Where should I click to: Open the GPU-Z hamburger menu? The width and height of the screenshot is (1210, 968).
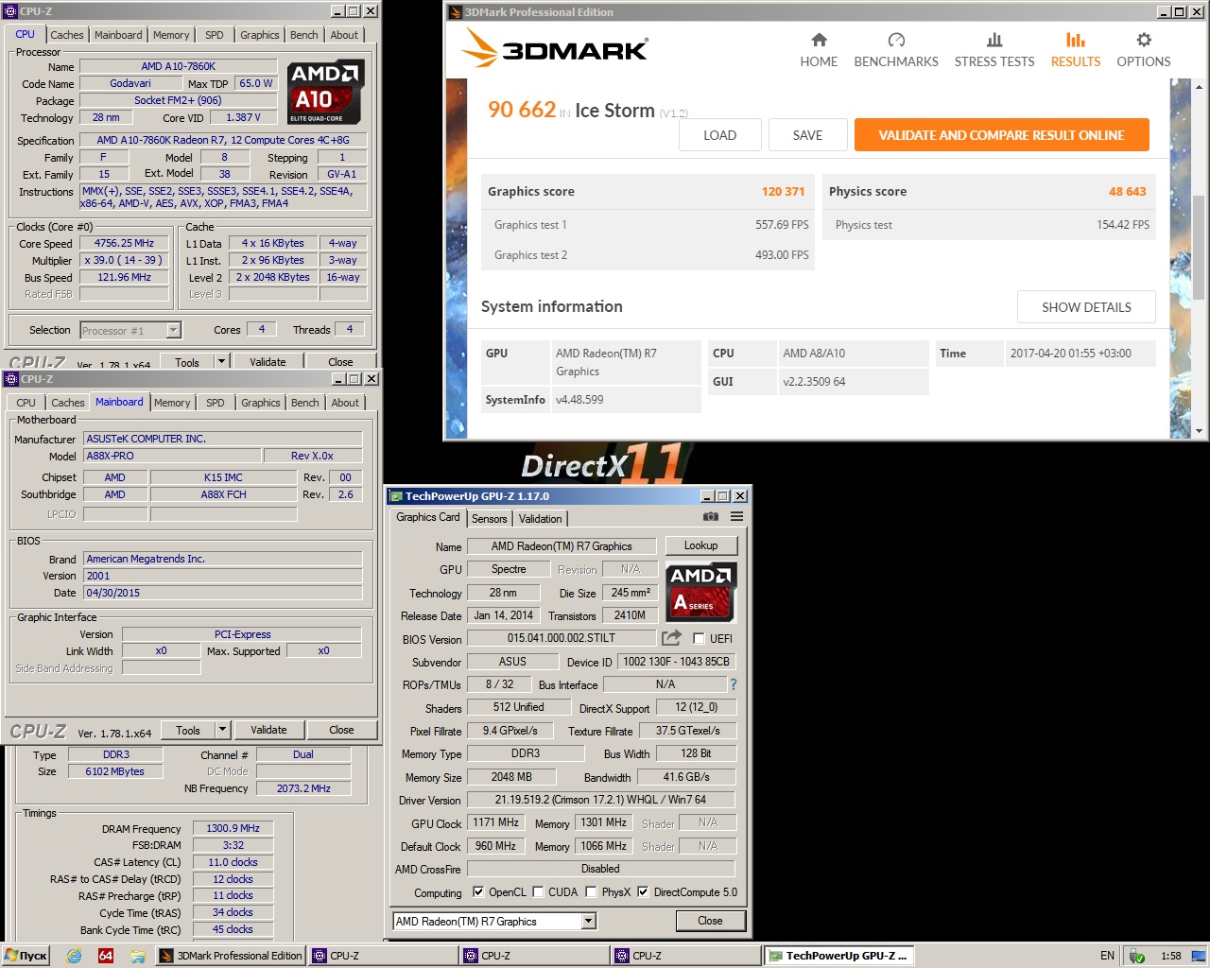point(736,517)
